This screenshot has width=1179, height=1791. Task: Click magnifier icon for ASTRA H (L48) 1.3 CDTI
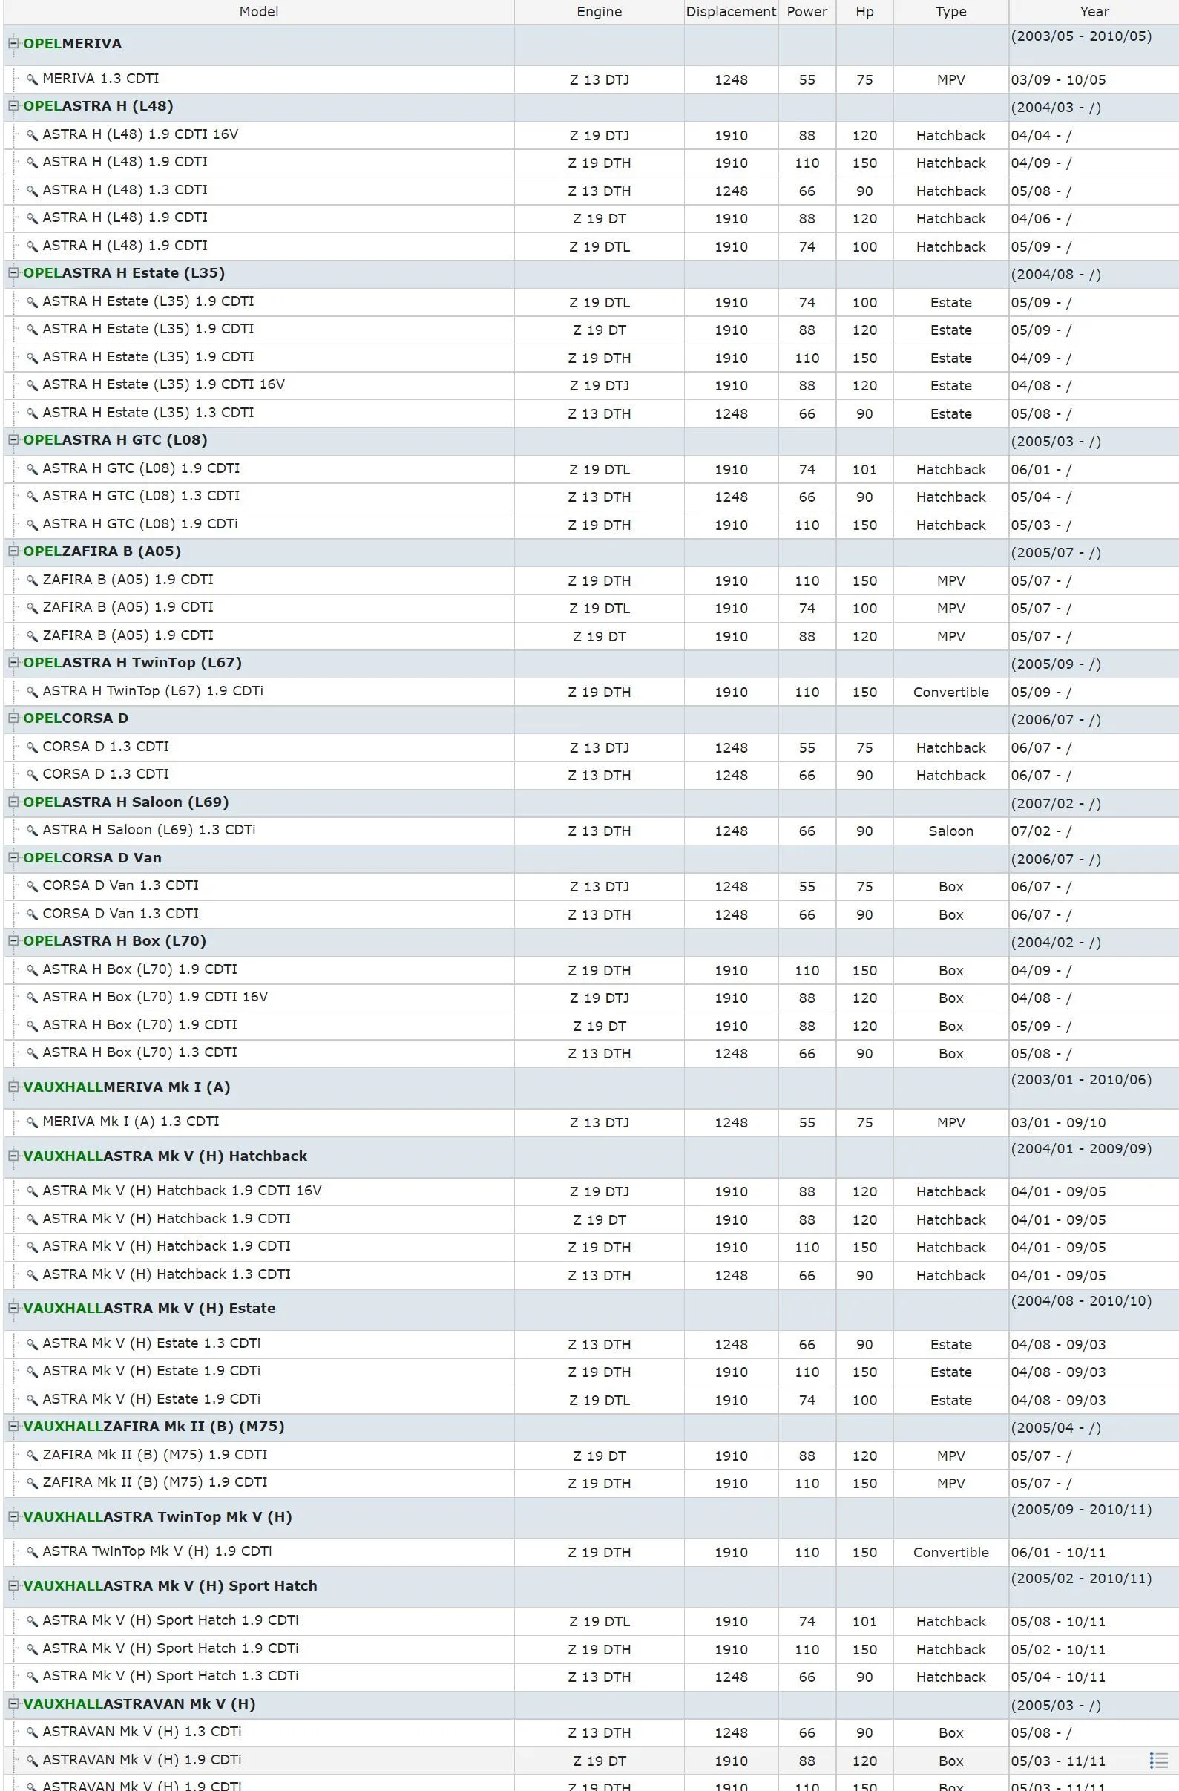32,191
